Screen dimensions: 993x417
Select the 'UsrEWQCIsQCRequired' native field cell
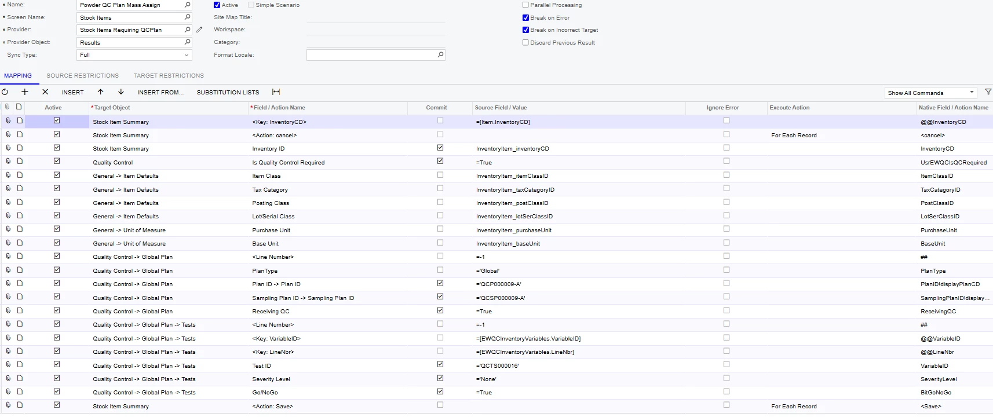(954, 162)
